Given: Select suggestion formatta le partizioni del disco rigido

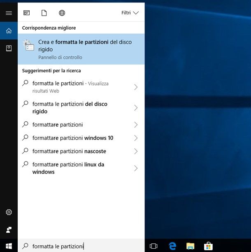Looking at the screenshot, I should coord(81,108).
